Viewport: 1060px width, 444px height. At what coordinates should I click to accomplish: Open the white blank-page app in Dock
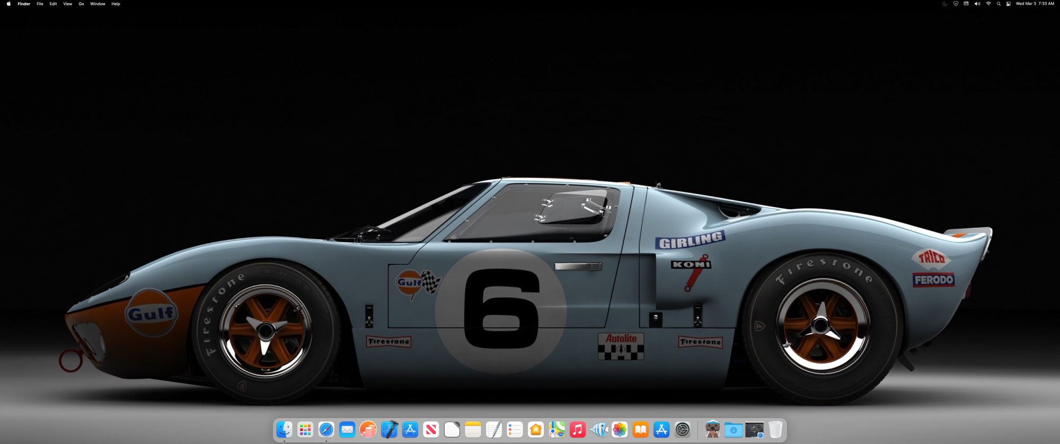452,430
